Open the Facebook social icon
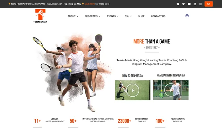This screenshot has height=133, width=222. pos(178,4)
